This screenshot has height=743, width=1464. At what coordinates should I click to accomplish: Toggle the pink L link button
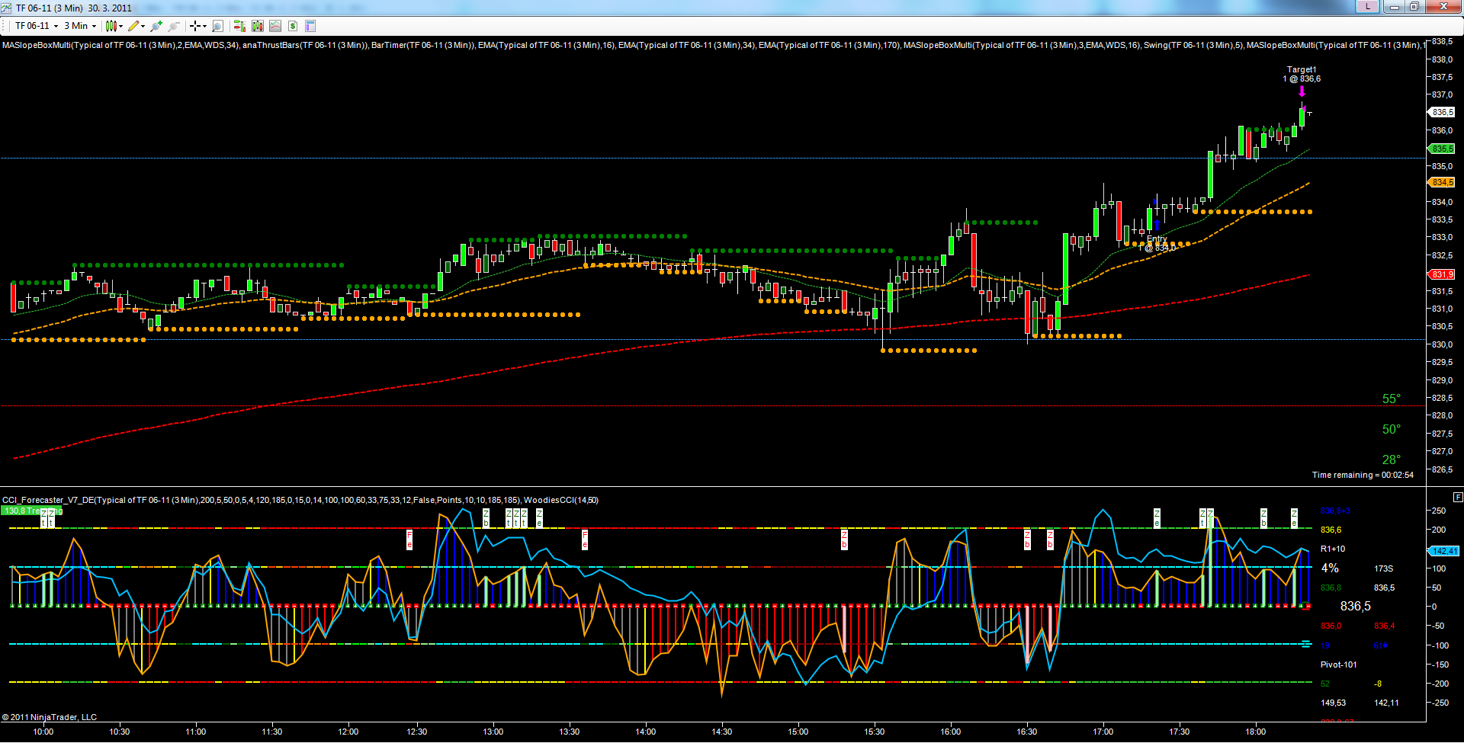pyautogui.click(x=1367, y=7)
